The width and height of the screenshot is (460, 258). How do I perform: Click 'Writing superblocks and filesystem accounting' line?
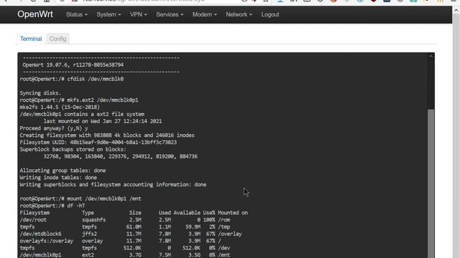[x=113, y=184]
